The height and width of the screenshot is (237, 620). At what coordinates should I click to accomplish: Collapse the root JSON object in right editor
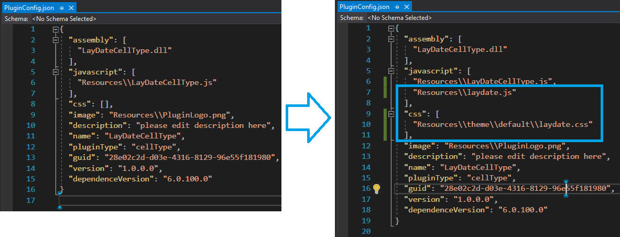click(391, 28)
